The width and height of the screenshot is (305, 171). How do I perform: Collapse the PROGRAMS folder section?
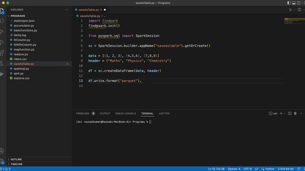18,16
